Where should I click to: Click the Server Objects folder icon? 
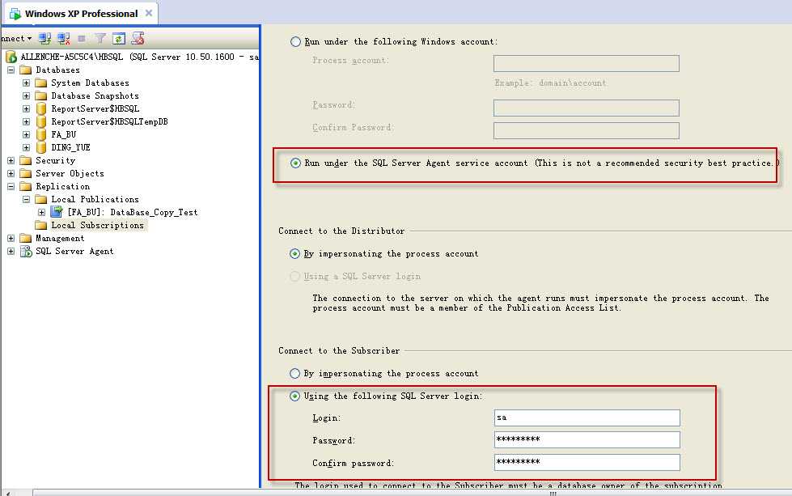[x=26, y=174]
